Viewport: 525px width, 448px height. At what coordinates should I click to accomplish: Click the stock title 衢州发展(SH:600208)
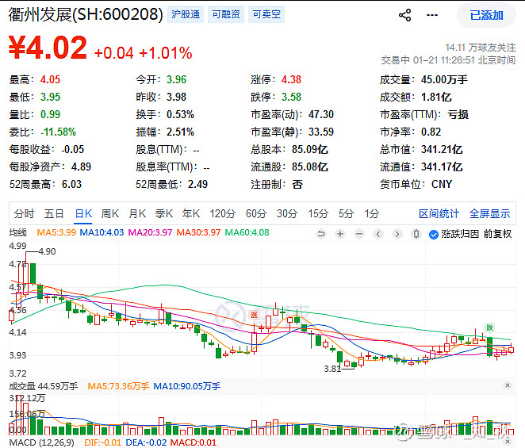point(86,14)
